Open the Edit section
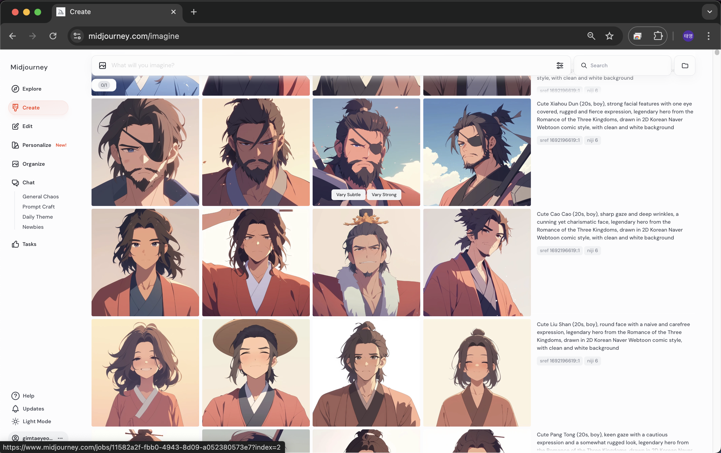Viewport: 721px width, 453px height. coord(22,126)
